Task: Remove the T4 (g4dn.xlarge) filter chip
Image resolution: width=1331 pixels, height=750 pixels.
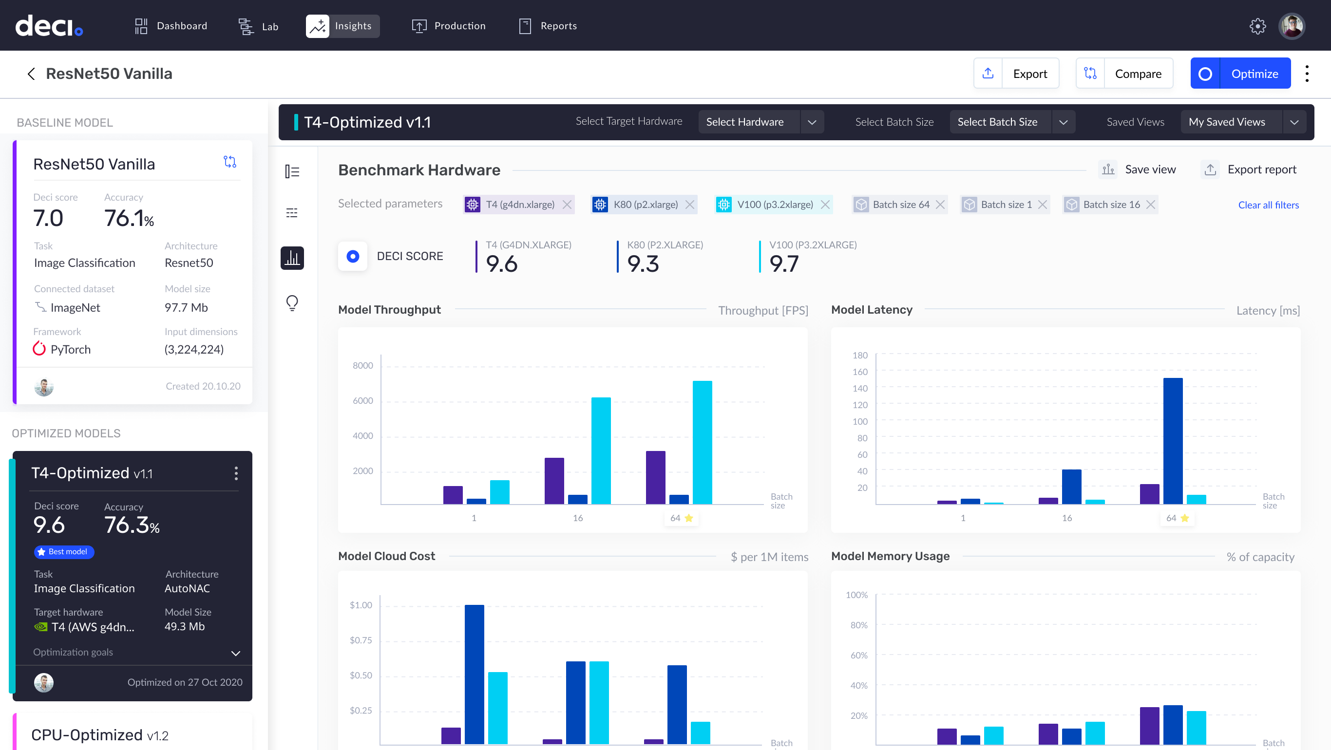Action: [x=567, y=205]
